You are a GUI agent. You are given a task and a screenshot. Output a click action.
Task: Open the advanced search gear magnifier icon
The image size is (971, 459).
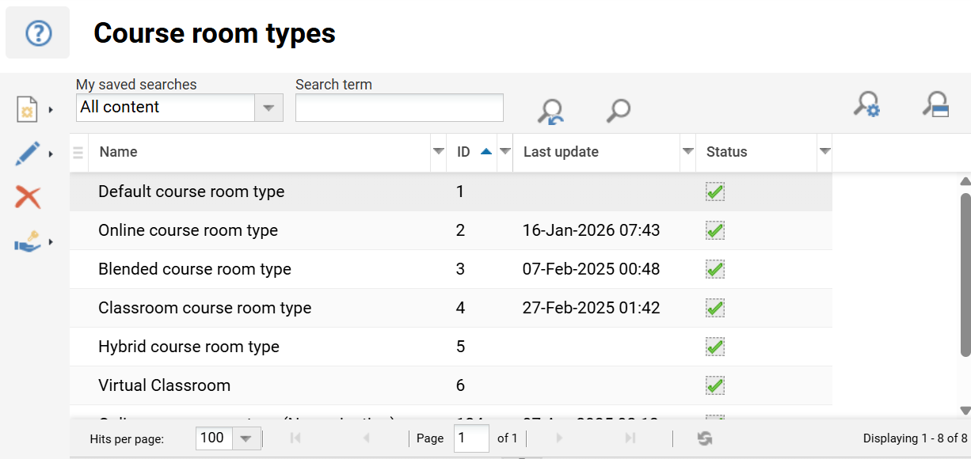pyautogui.click(x=866, y=105)
